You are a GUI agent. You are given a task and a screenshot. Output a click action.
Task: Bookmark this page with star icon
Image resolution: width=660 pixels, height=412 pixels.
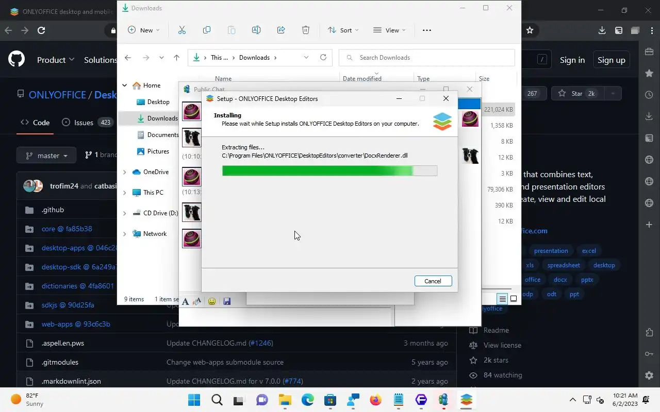530,30
